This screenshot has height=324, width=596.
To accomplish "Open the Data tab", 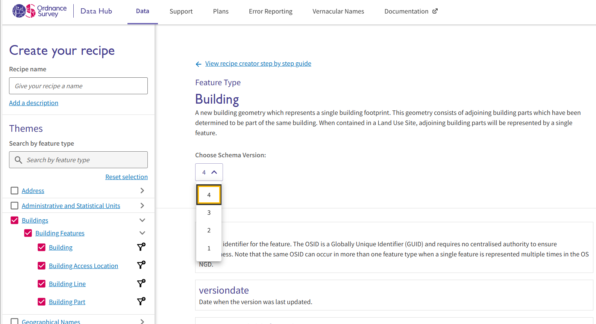I will tap(143, 11).
